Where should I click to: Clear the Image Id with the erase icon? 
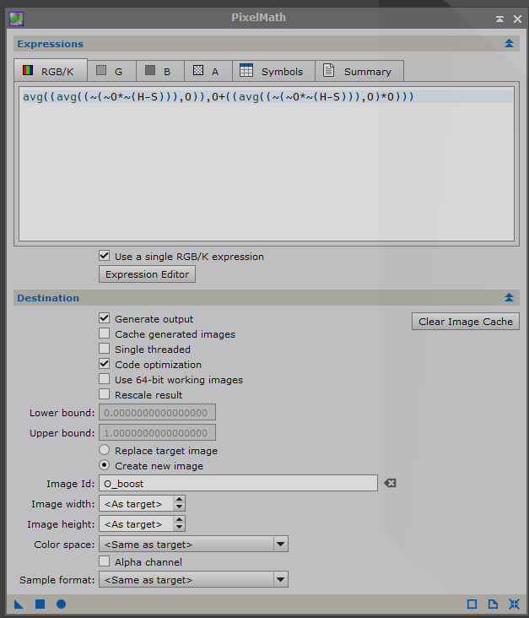(390, 483)
